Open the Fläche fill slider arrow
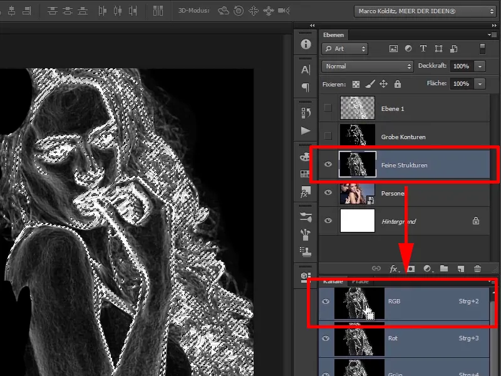This screenshot has height=376, width=501. tap(480, 84)
